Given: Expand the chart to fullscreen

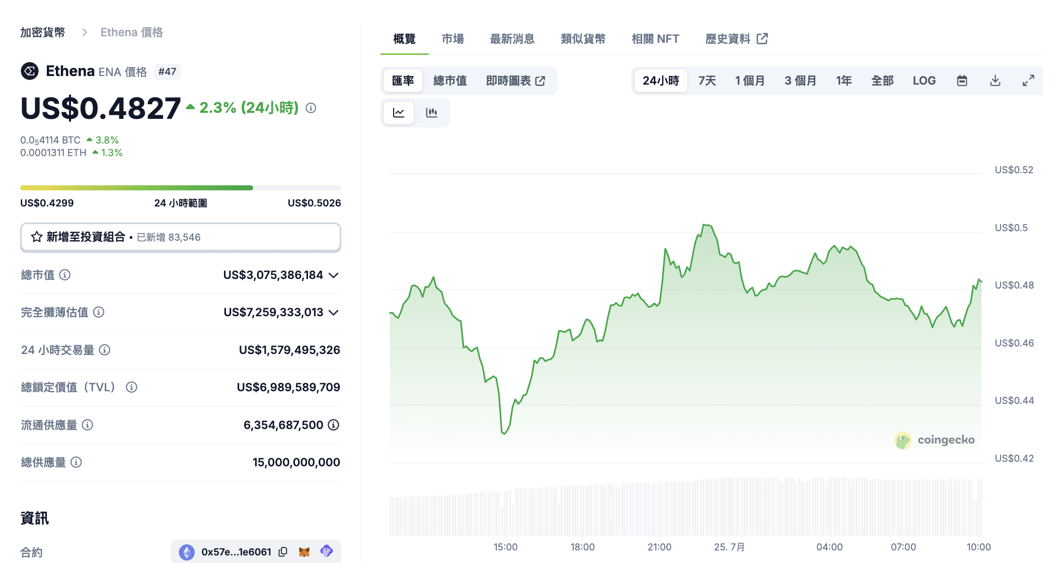Looking at the screenshot, I should [1028, 80].
